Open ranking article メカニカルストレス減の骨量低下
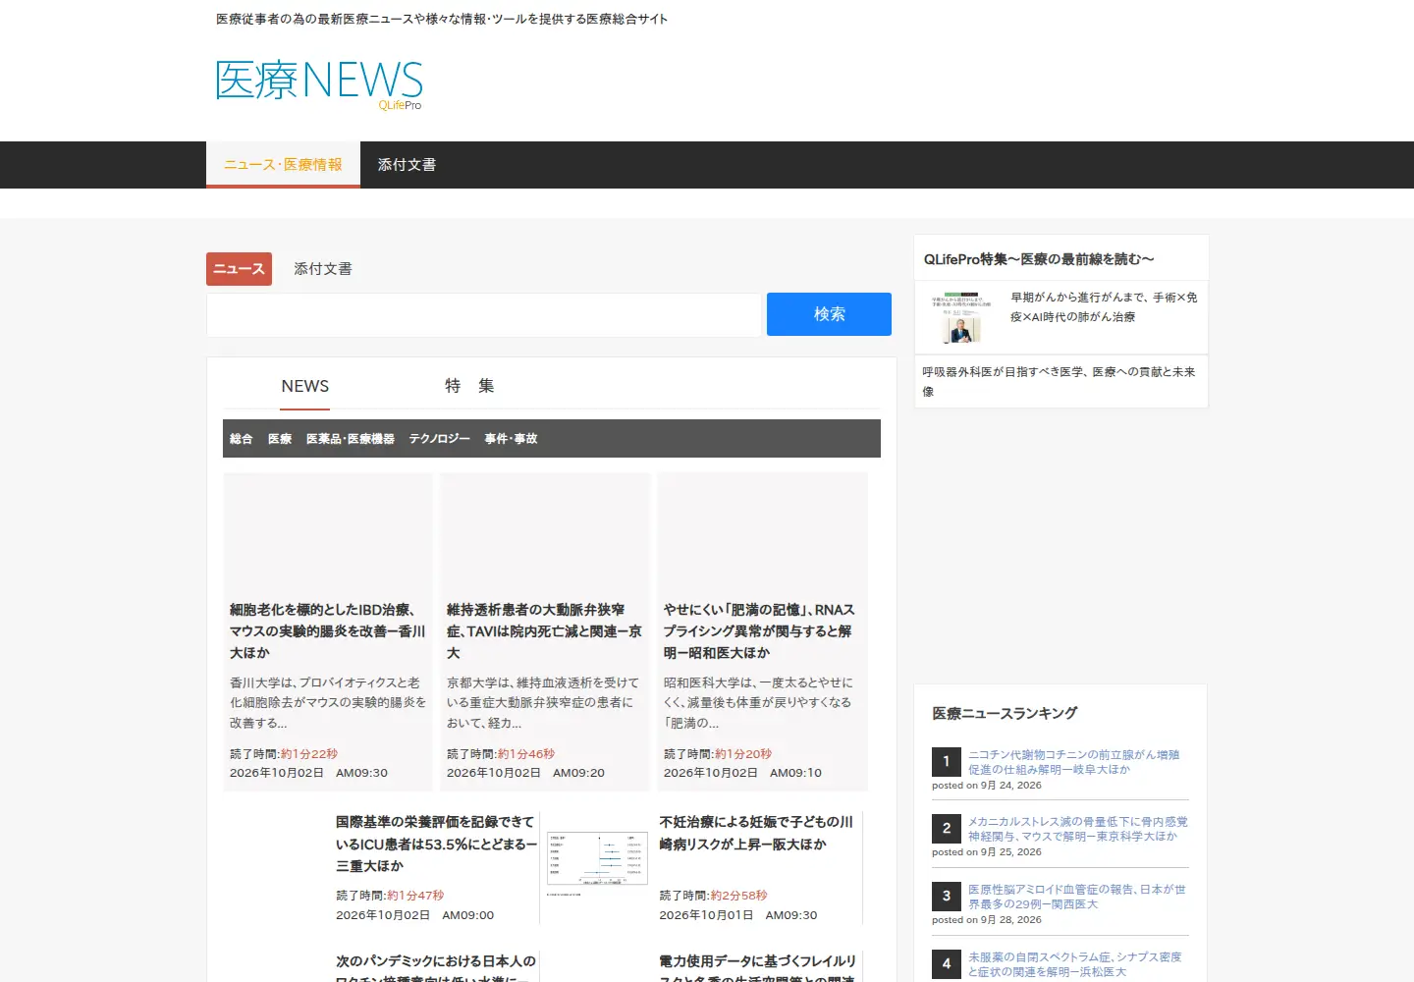1414x982 pixels. click(1078, 829)
